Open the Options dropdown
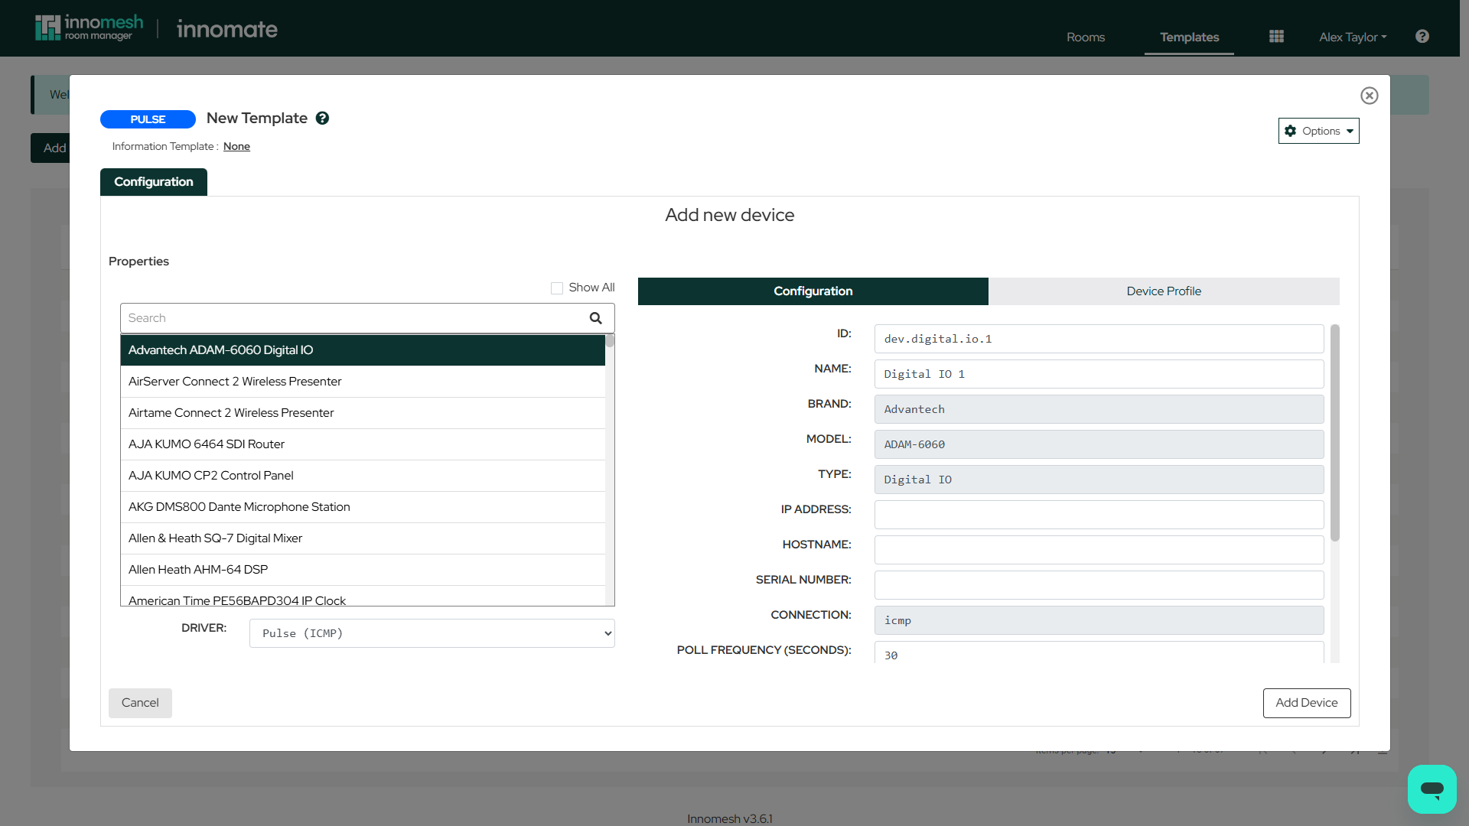1469x826 pixels. [1318, 131]
